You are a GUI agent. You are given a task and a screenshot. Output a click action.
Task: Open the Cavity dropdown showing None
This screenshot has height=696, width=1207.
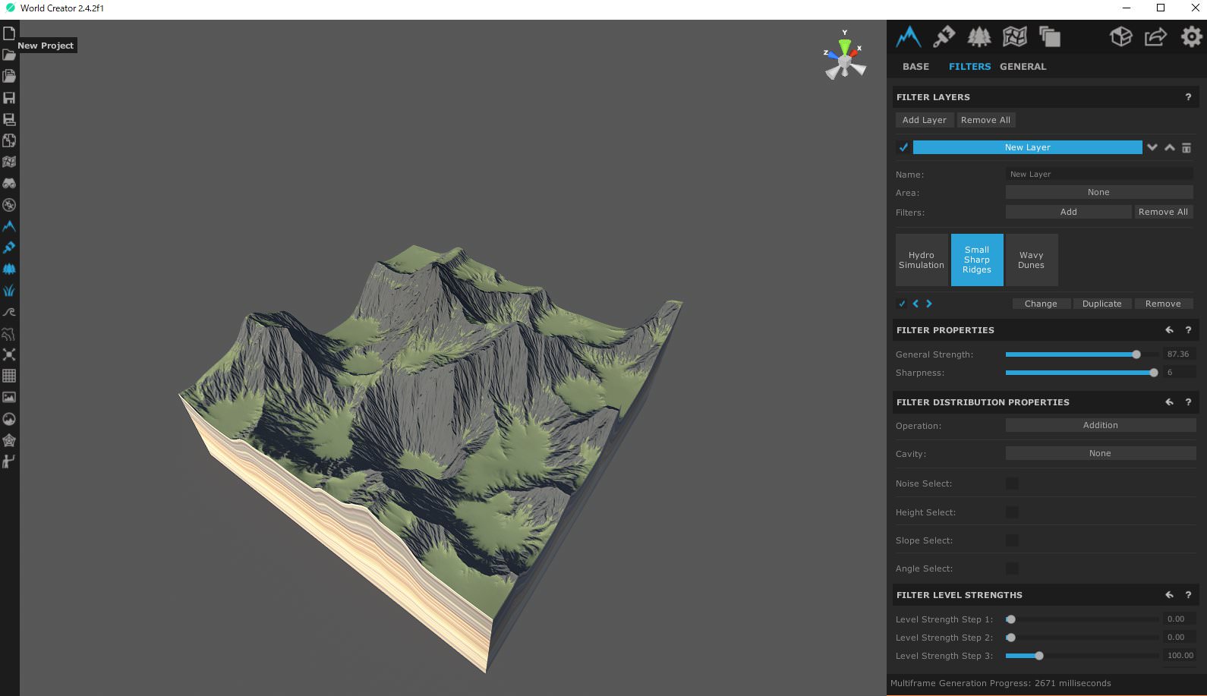pyautogui.click(x=1101, y=453)
